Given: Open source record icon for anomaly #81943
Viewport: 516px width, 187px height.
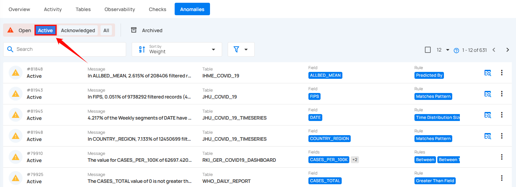Looking at the screenshot, I should coord(488,94).
